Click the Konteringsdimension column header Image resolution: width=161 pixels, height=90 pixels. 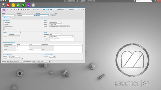(10, 45)
